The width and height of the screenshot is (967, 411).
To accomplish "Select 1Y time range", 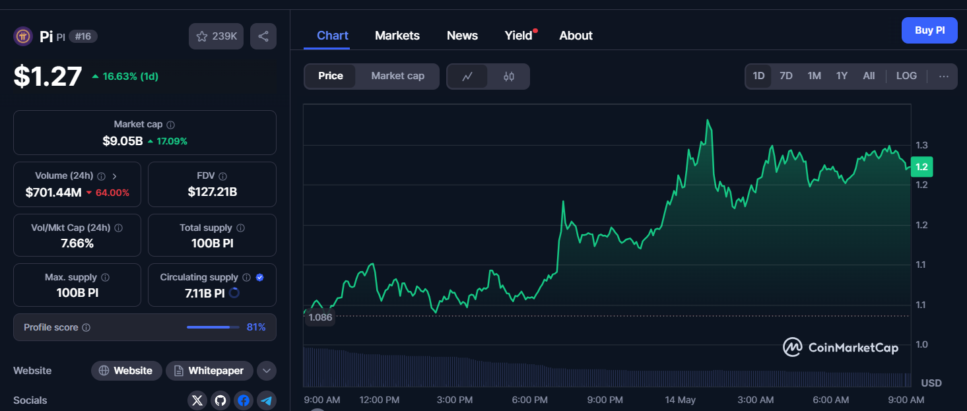I will tap(842, 76).
